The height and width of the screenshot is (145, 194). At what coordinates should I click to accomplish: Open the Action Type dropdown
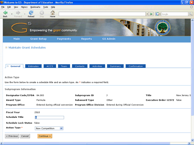[49, 128]
